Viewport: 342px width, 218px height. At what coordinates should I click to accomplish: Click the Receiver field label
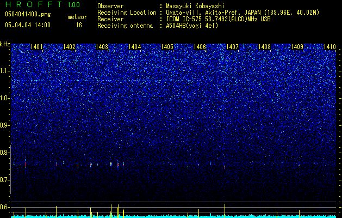(x=110, y=19)
